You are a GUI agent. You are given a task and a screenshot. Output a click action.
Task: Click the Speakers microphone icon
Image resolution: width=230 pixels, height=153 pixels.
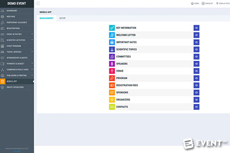[112, 64]
